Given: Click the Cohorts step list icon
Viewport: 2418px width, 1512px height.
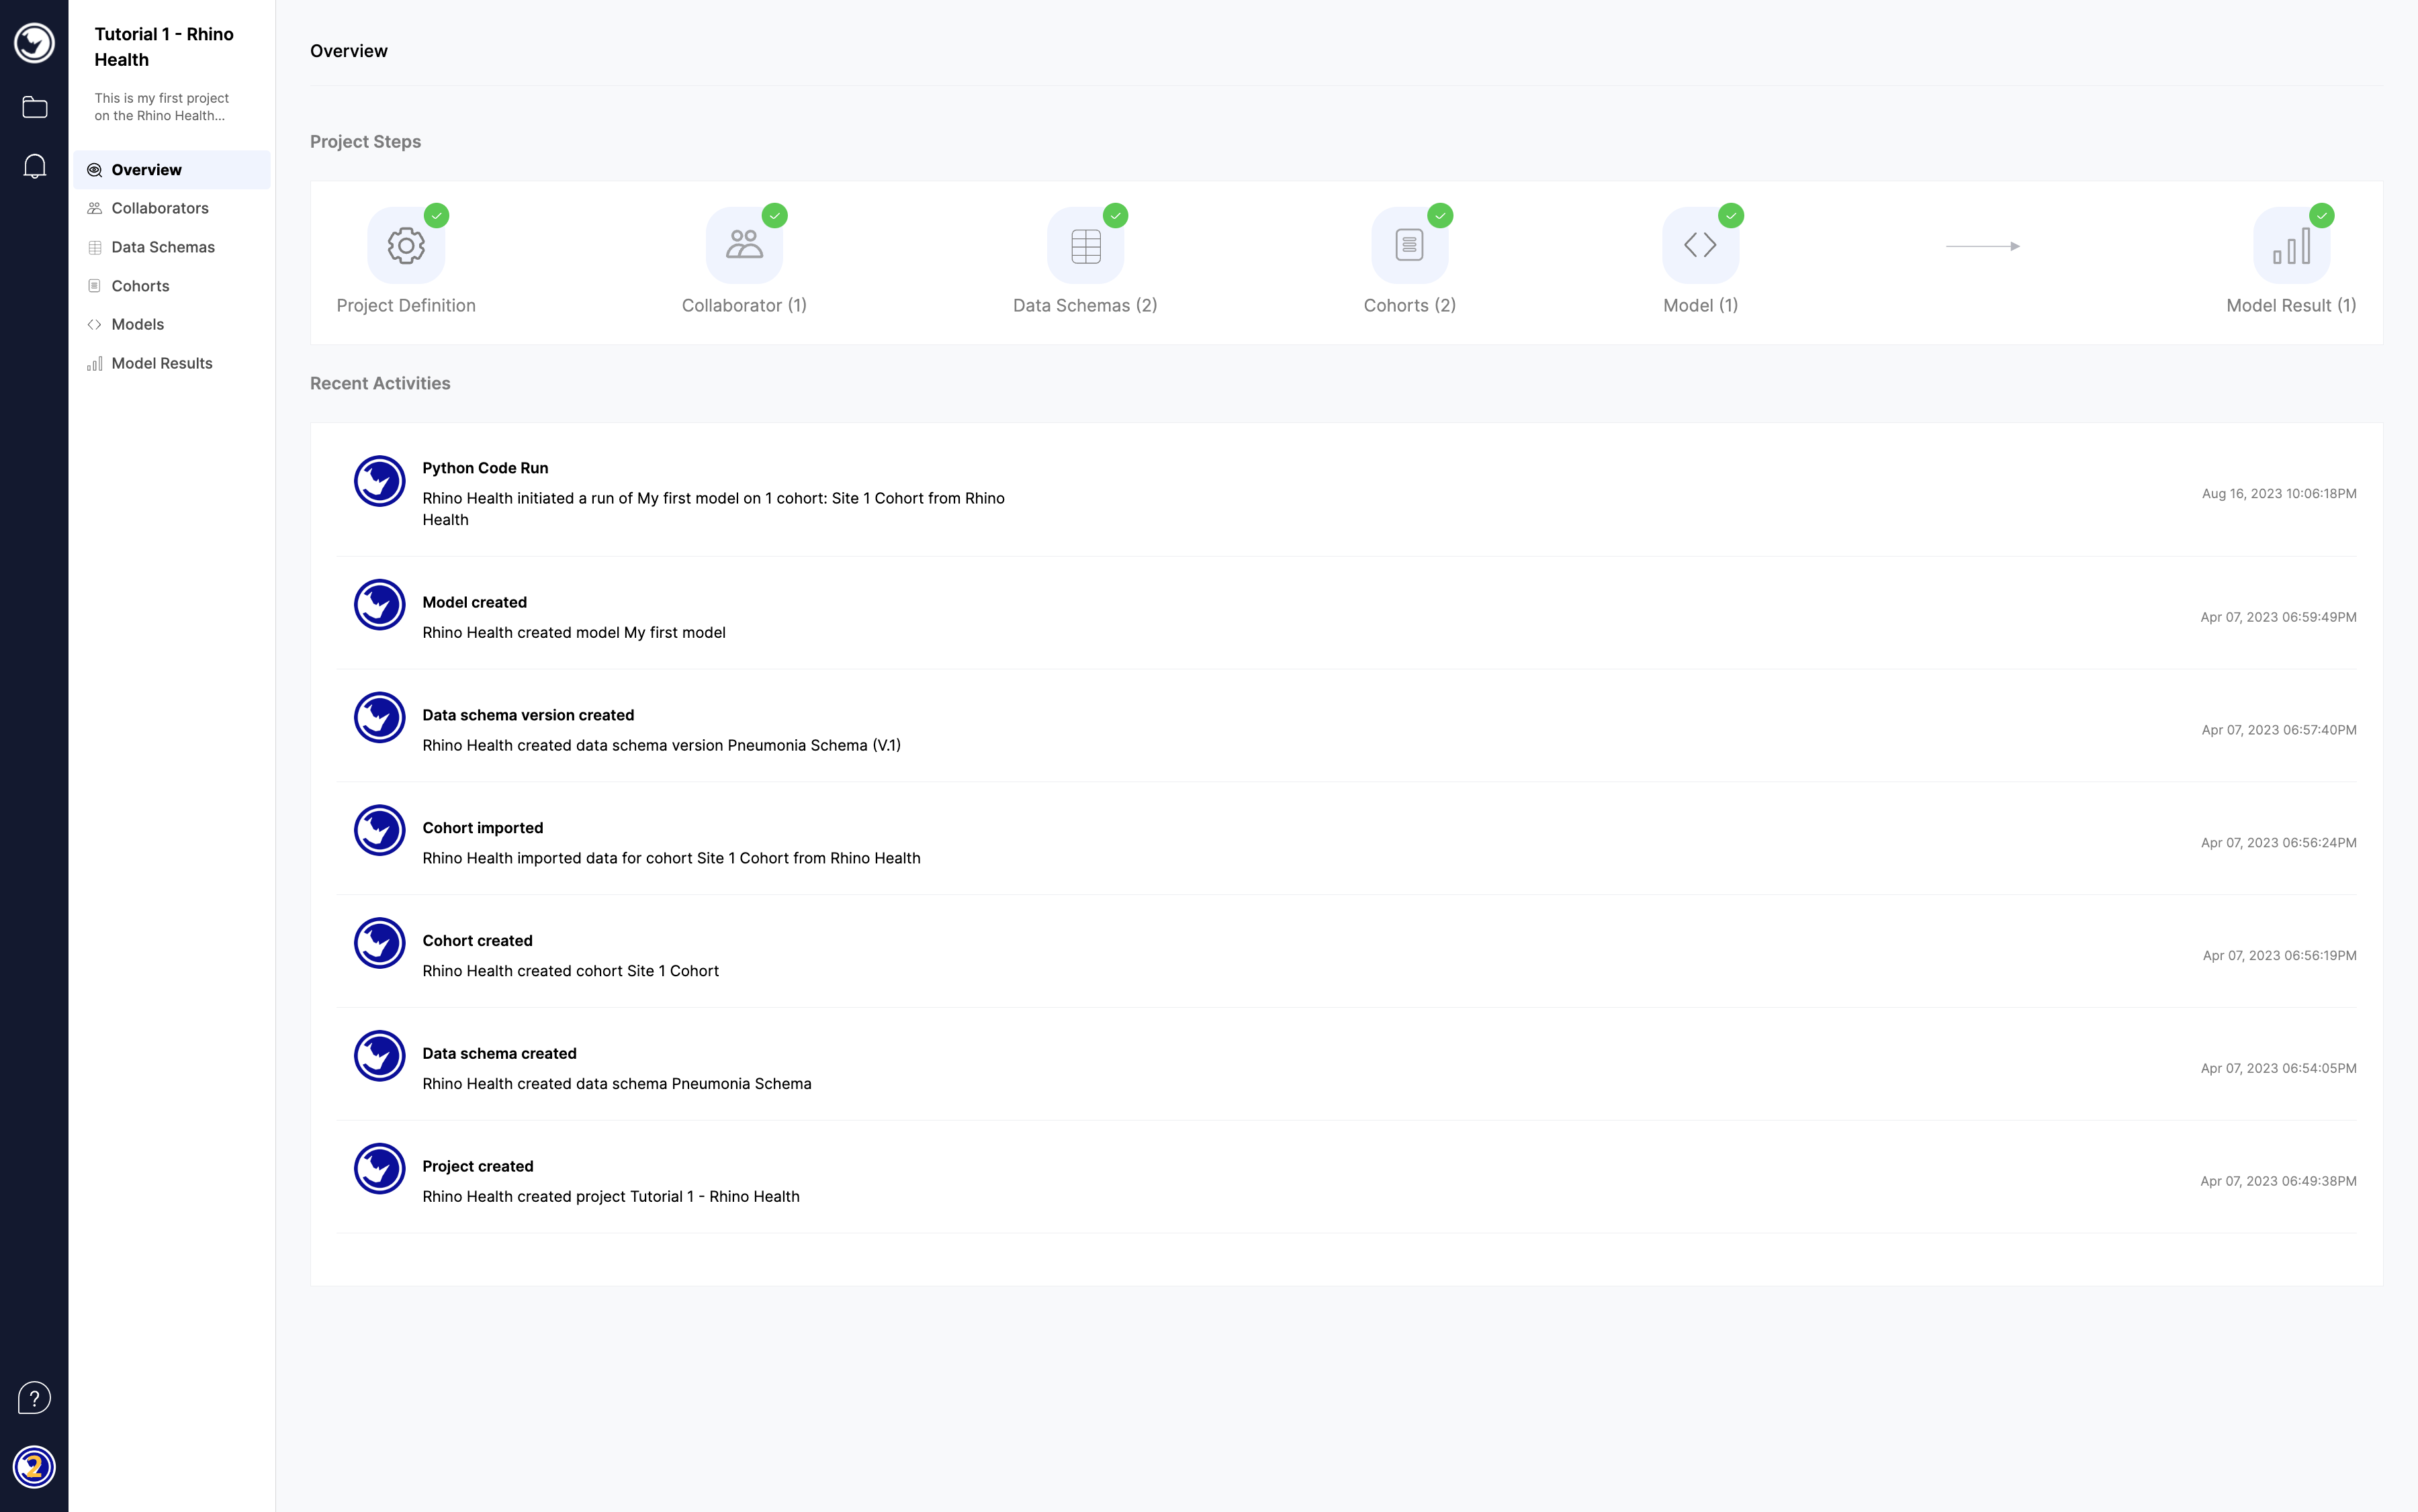Looking at the screenshot, I should [x=1410, y=245].
